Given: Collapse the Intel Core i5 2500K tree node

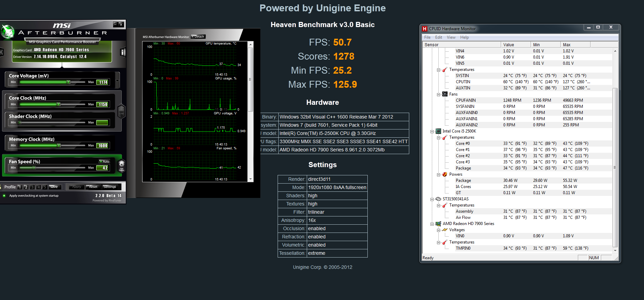Looking at the screenshot, I should click(432, 132).
